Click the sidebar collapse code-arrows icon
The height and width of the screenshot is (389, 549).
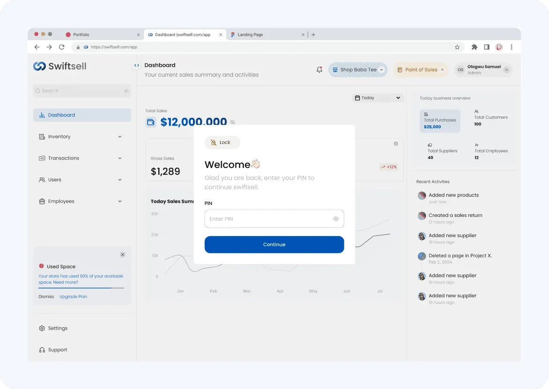137,65
